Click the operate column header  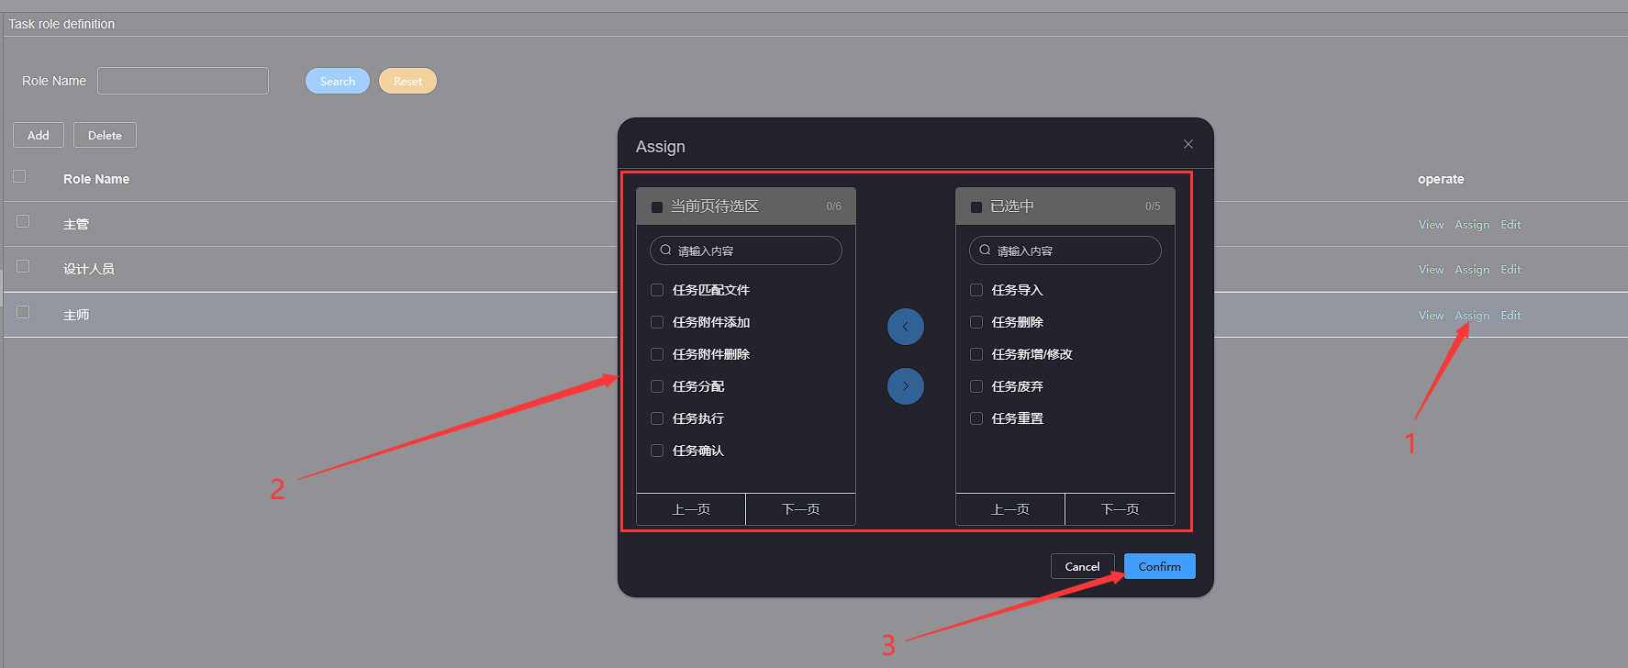pyautogui.click(x=1441, y=179)
